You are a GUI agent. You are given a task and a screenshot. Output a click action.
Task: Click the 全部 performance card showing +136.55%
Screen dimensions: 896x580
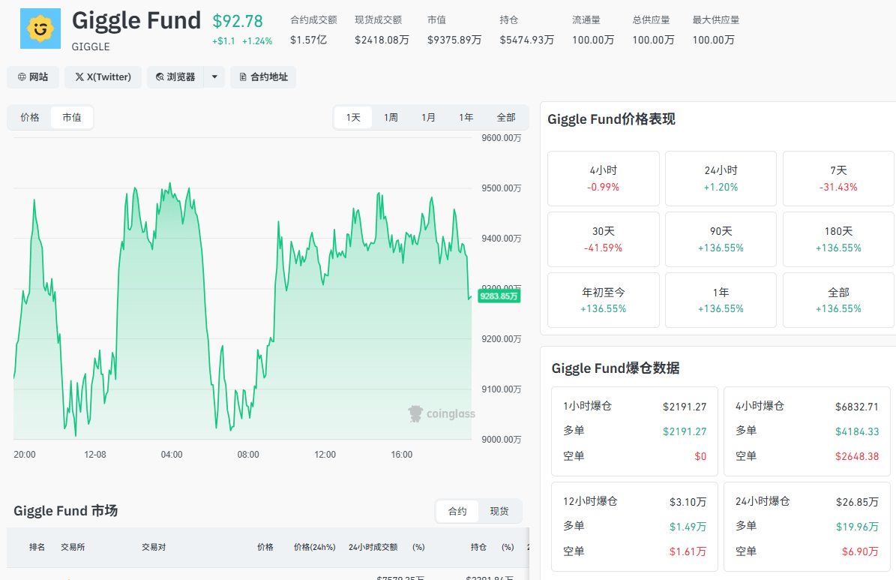click(x=838, y=299)
